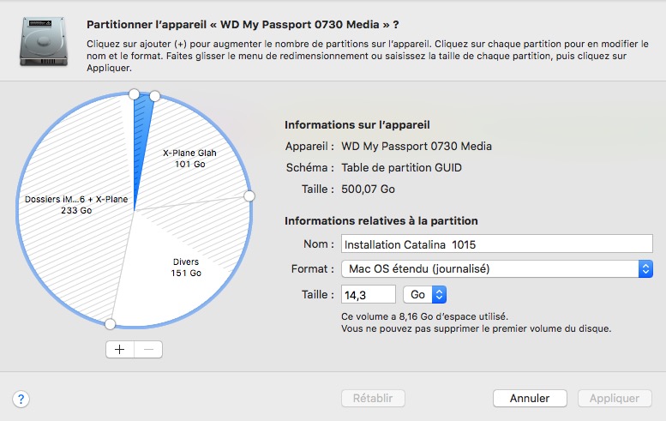
Task: Click the minus remove partition button
Action: click(148, 349)
